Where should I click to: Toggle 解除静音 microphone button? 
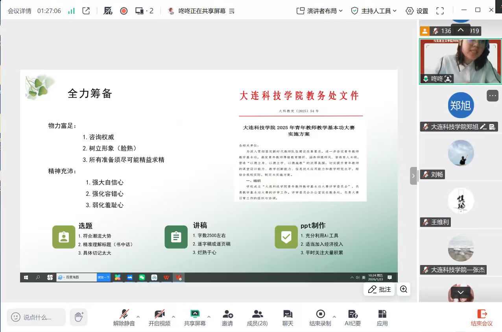(124, 317)
